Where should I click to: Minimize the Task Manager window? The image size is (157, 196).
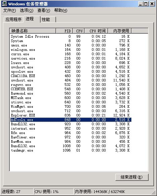pos(141,4)
